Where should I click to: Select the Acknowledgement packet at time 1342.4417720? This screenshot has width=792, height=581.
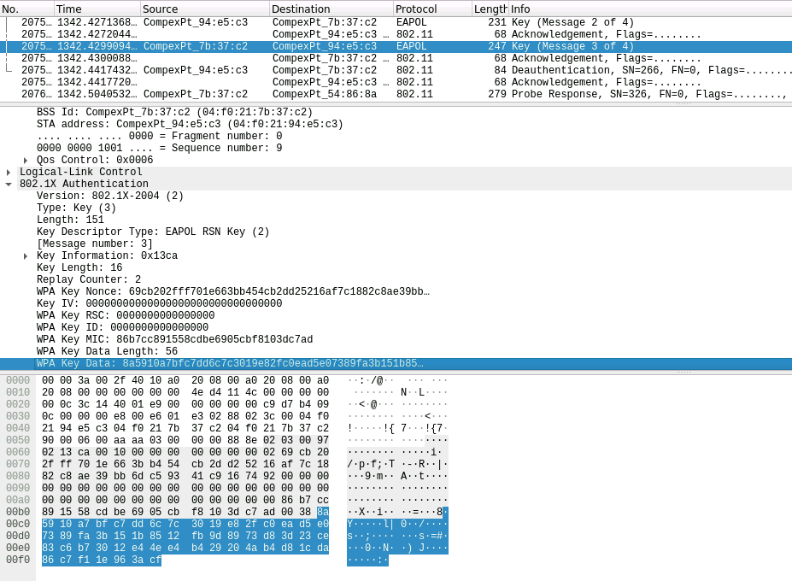(396, 82)
